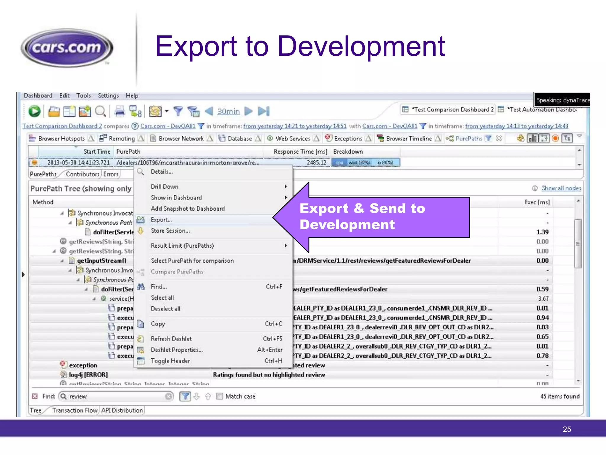
Task: Expand Drill Down submenu
Action: tap(213, 187)
